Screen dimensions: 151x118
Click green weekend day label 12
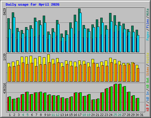[58, 115]
